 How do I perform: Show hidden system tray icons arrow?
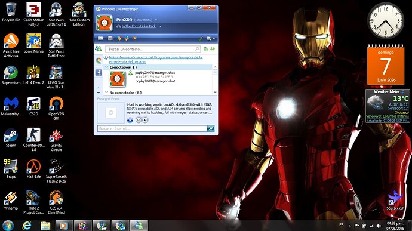(350, 226)
